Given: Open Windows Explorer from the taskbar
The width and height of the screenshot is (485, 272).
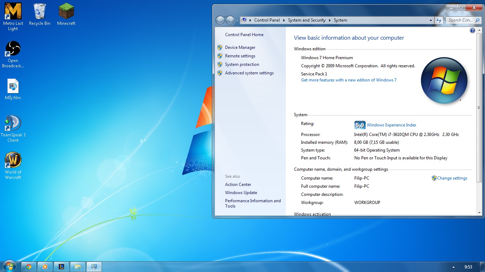Looking at the screenshot, I should (78, 267).
